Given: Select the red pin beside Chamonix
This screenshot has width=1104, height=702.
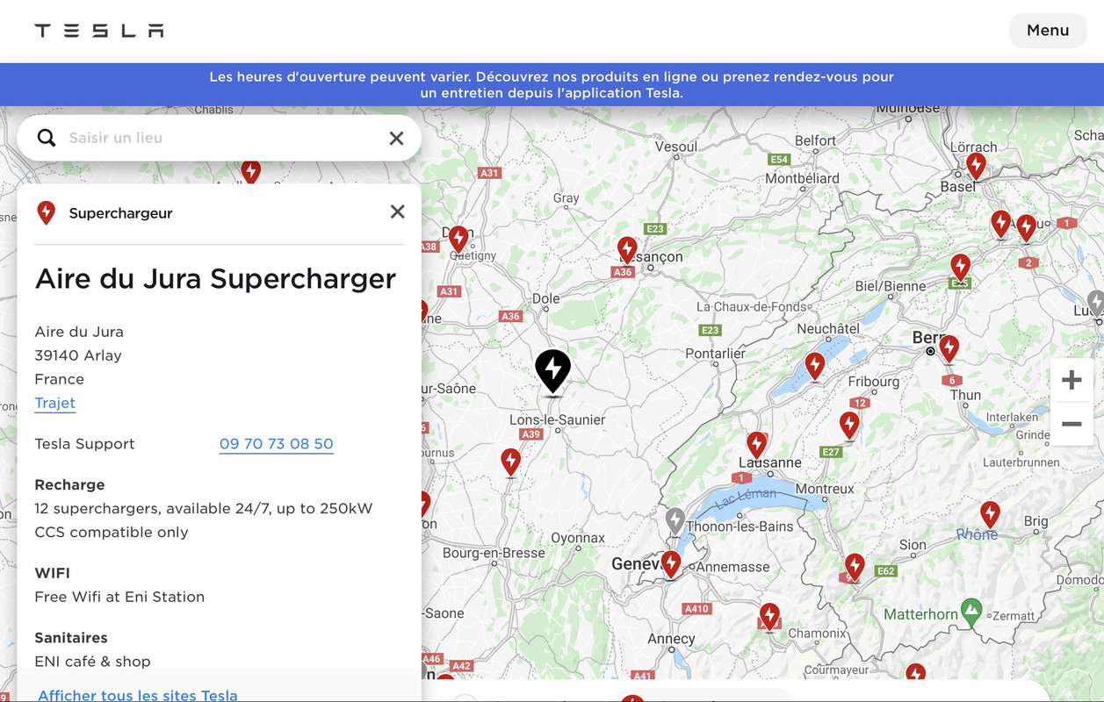Looking at the screenshot, I should click(x=770, y=616).
